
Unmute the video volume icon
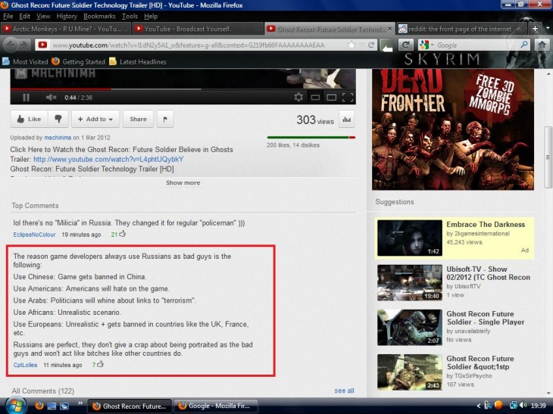tap(50, 97)
